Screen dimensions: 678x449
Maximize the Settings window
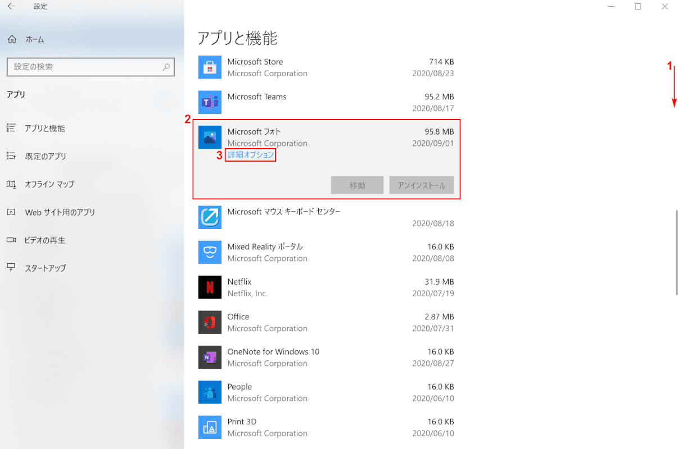638,7
